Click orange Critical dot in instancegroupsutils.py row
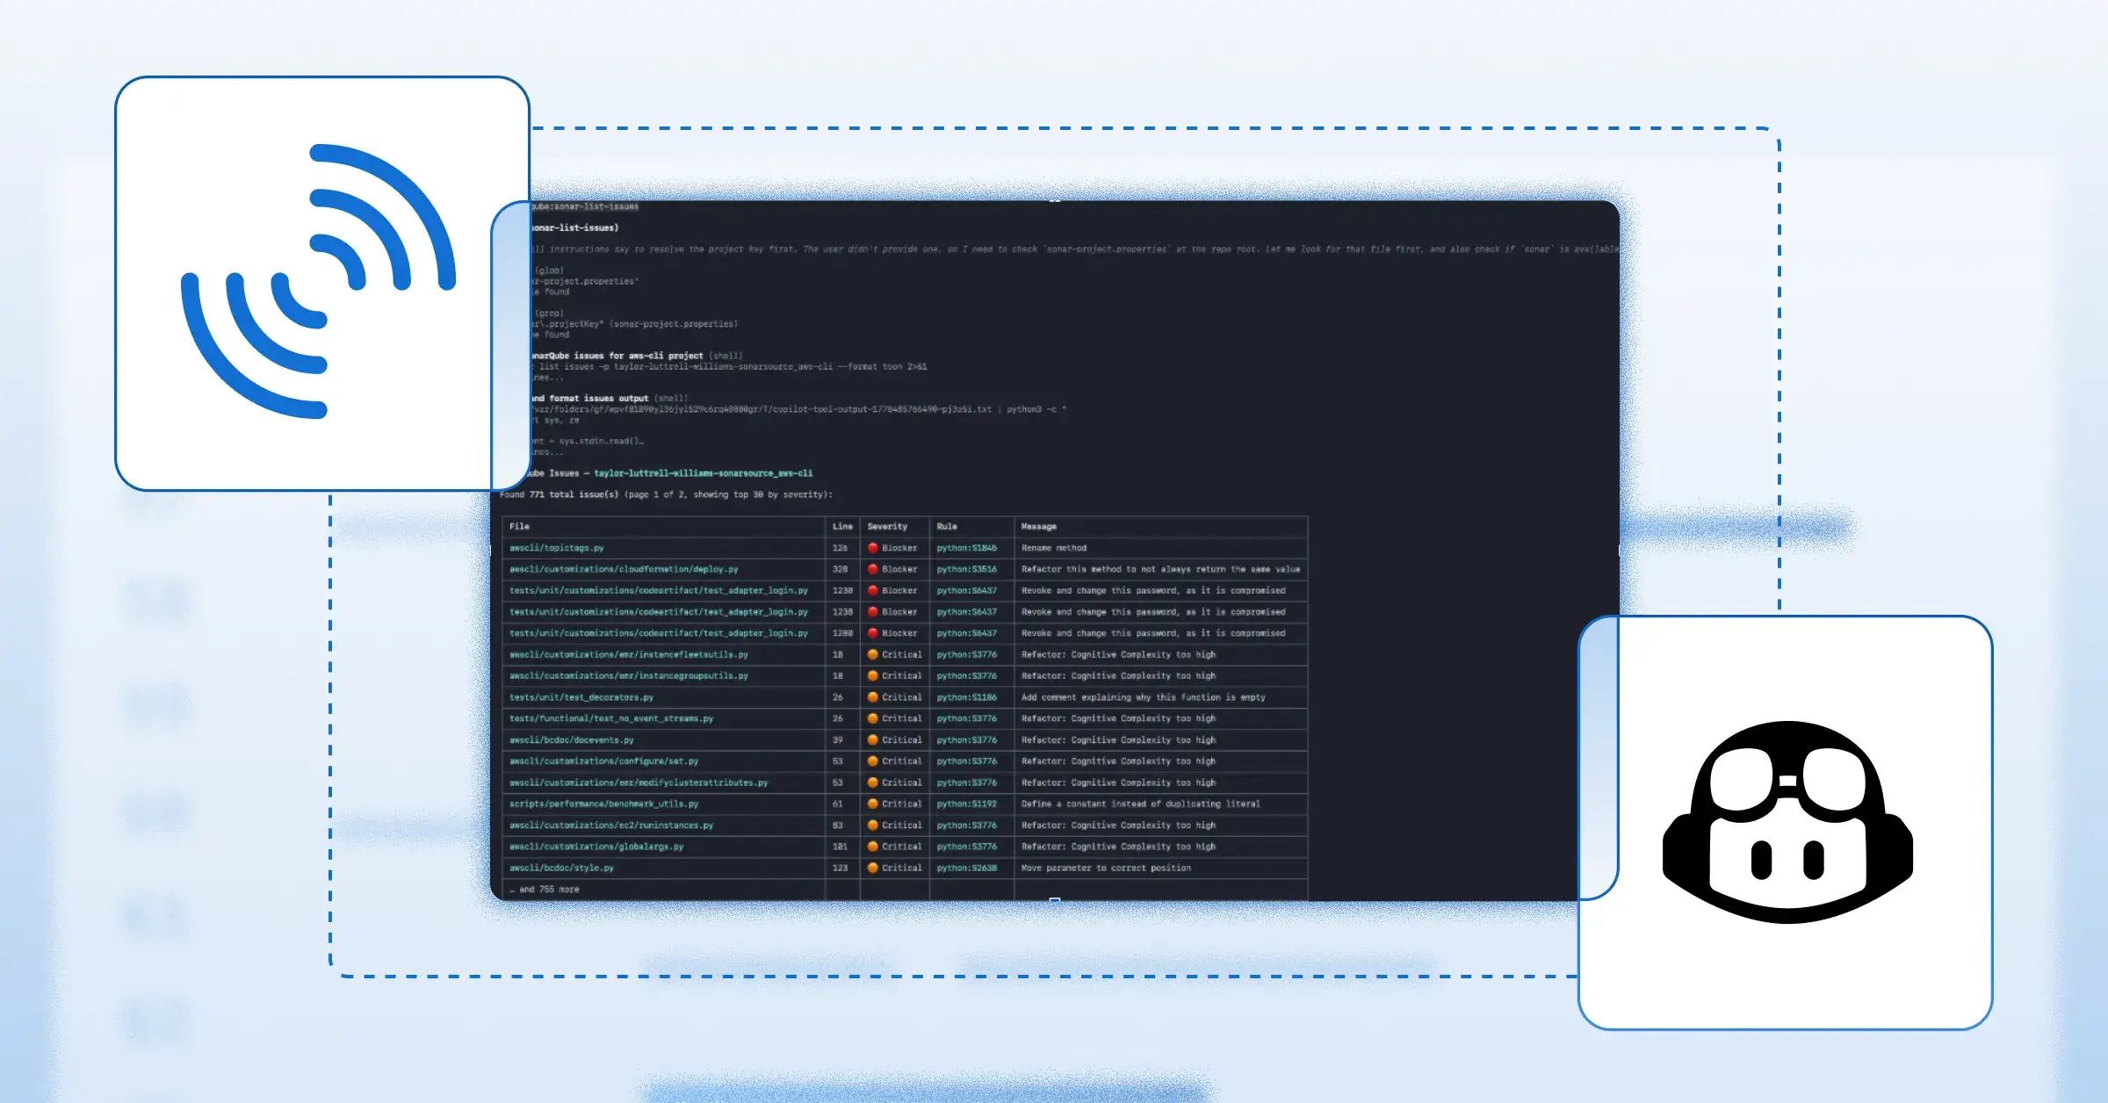Viewport: 2108px width, 1103px height. point(873,676)
